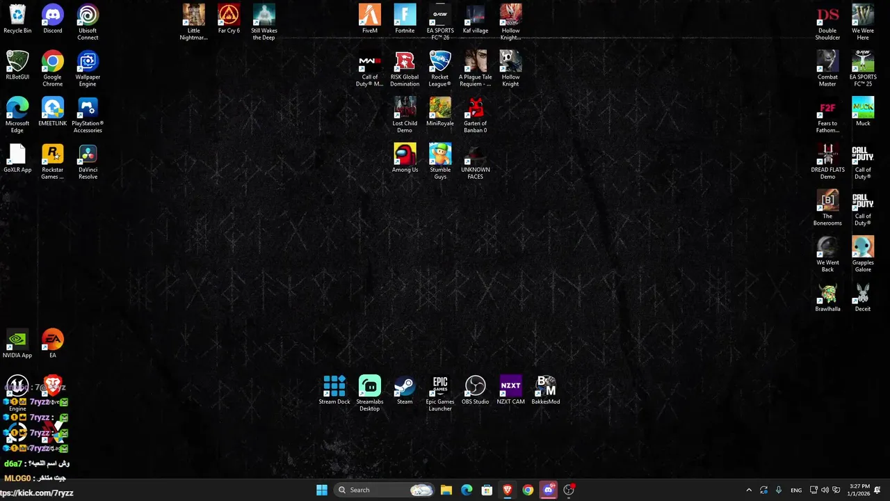890x501 pixels.
Task: Open the NVIDIA App
Action: (x=17, y=344)
